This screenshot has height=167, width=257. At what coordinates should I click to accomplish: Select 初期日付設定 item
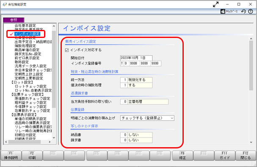click(25, 135)
